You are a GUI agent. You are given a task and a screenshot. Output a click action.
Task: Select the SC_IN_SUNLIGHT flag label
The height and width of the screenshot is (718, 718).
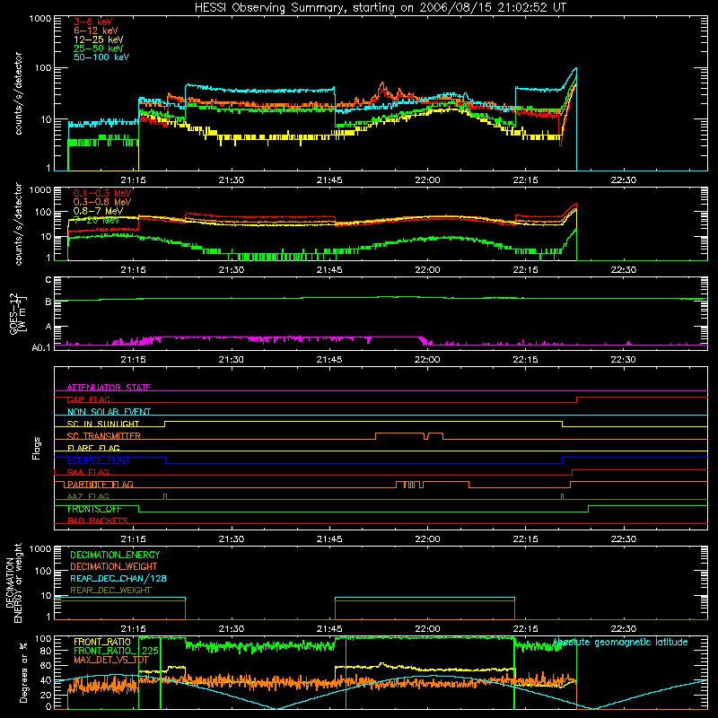(x=103, y=424)
